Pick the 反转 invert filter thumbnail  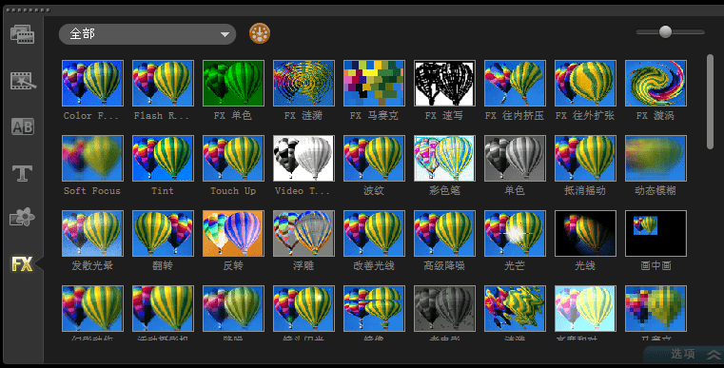pyautogui.click(x=233, y=233)
